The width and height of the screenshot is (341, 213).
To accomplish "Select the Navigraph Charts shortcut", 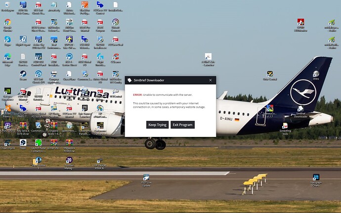I will (316, 180).
